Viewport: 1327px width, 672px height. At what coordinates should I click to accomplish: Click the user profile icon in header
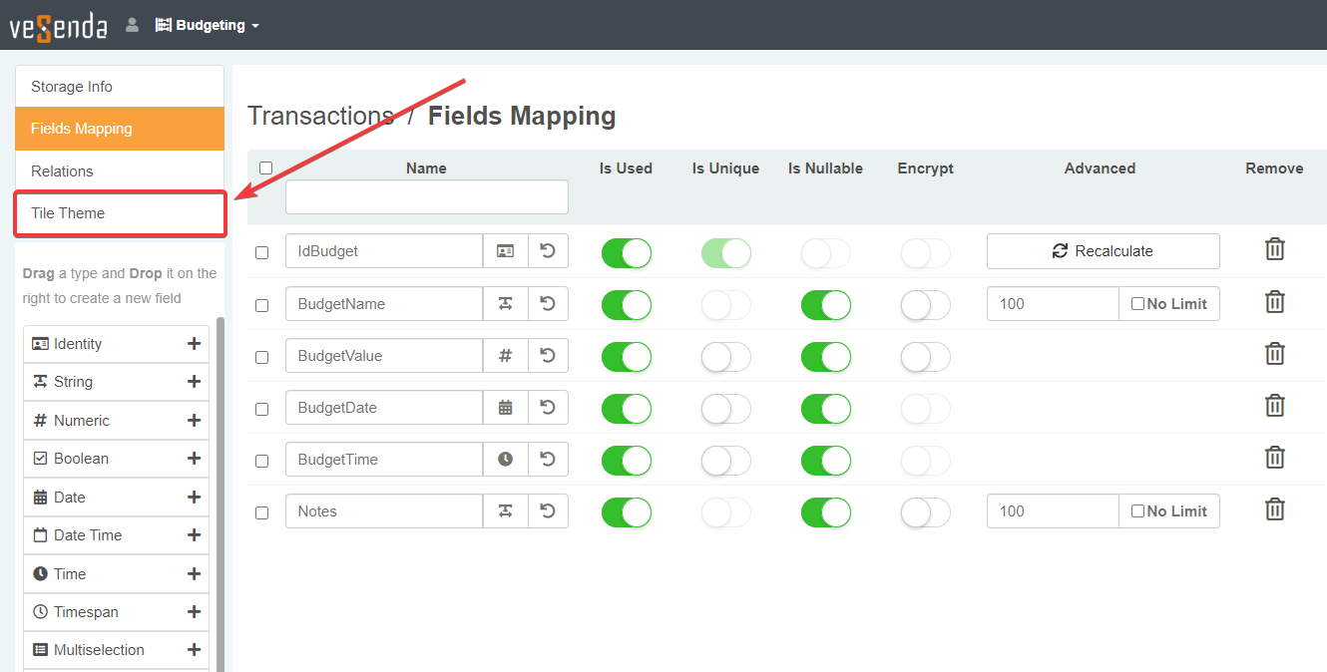[x=132, y=26]
